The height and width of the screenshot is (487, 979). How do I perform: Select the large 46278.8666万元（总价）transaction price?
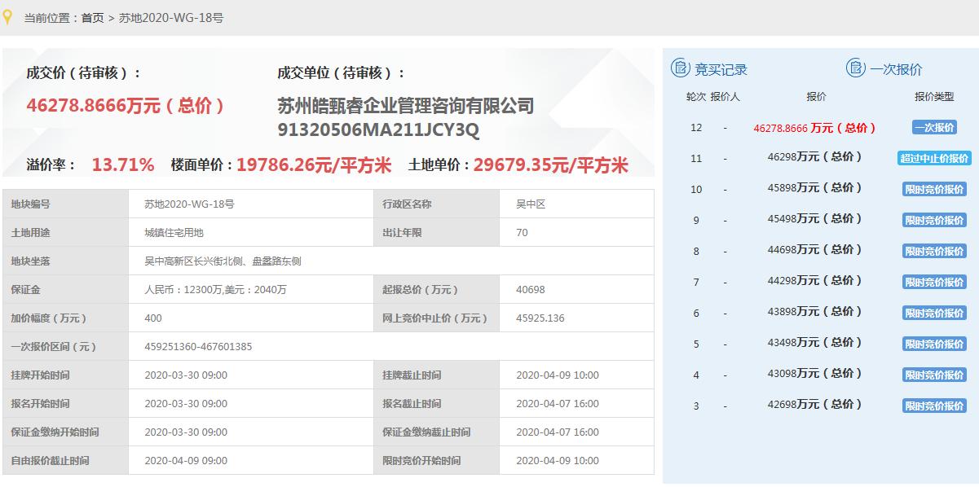(126, 106)
